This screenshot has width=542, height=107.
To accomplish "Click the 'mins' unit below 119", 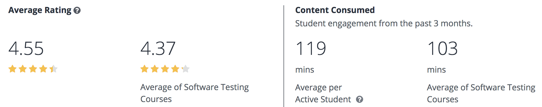I will click(x=305, y=70).
